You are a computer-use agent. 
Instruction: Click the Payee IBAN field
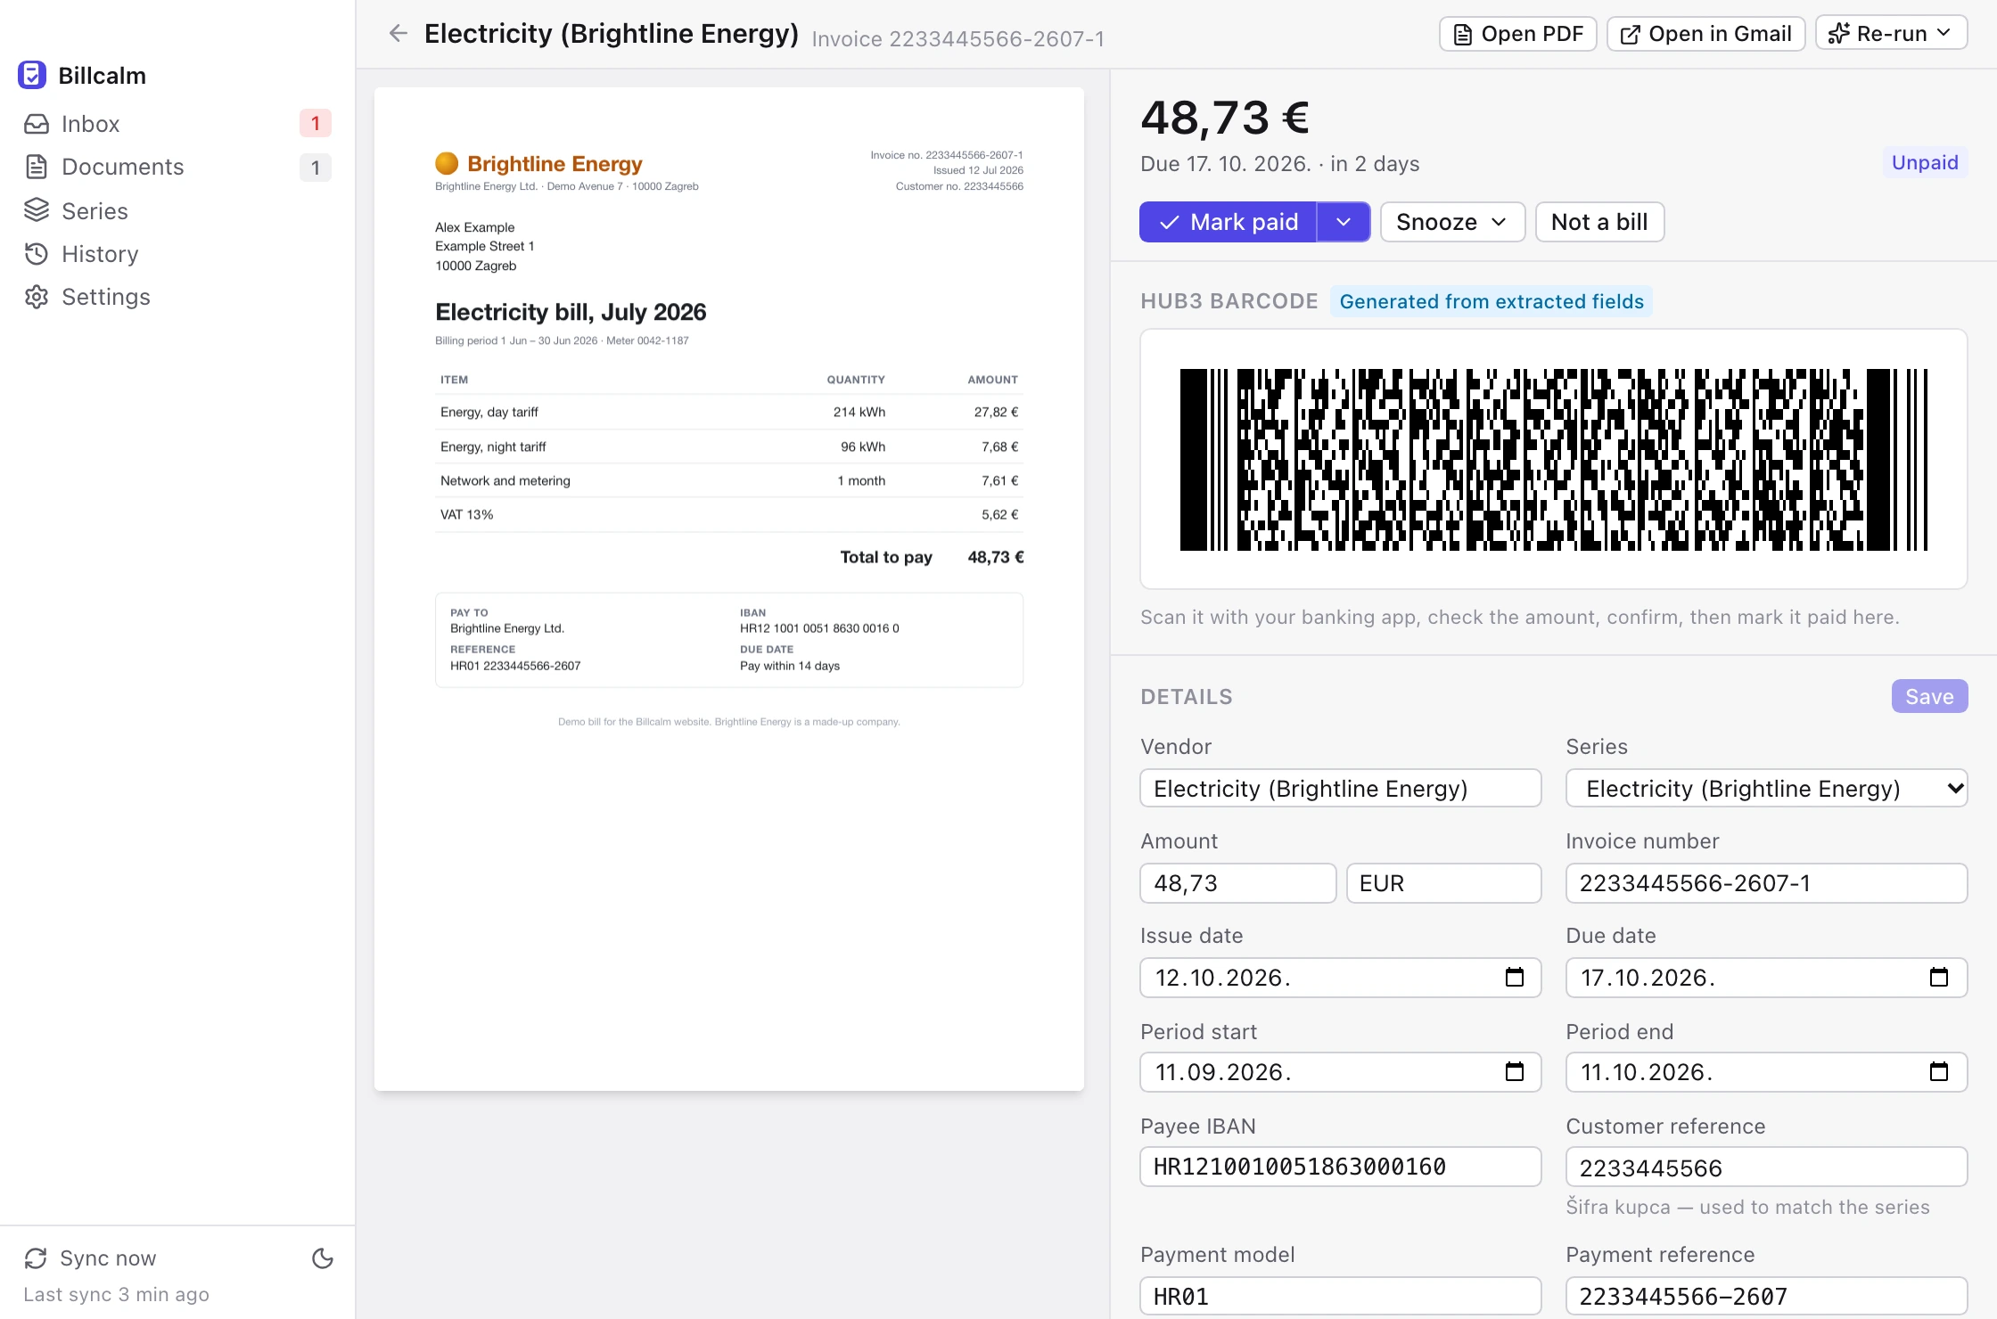(x=1340, y=1167)
